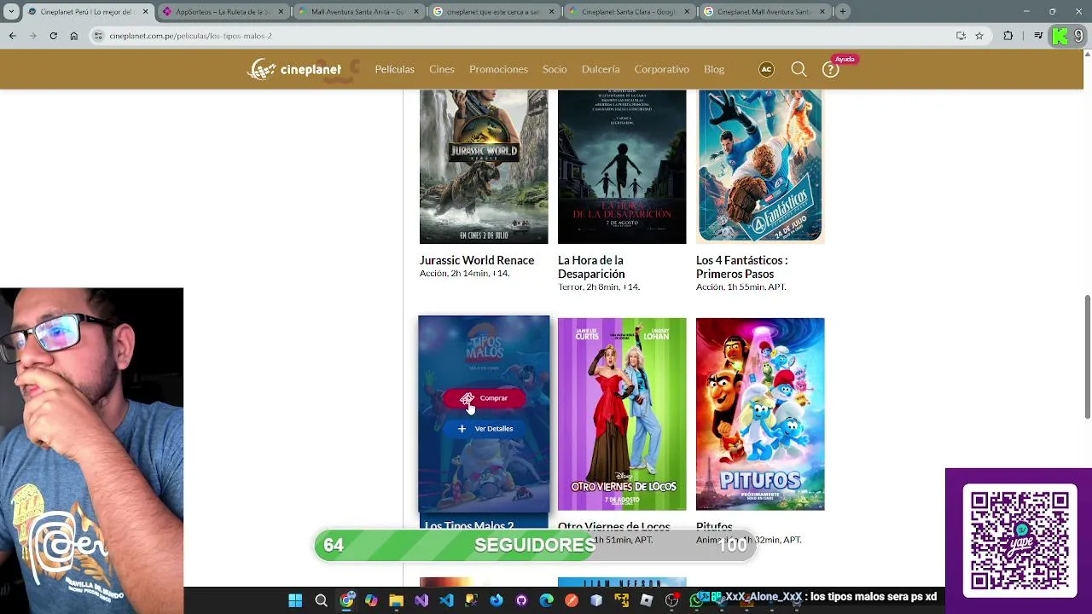Click the browser home icon
Image resolution: width=1092 pixels, height=614 pixels.
(73, 36)
